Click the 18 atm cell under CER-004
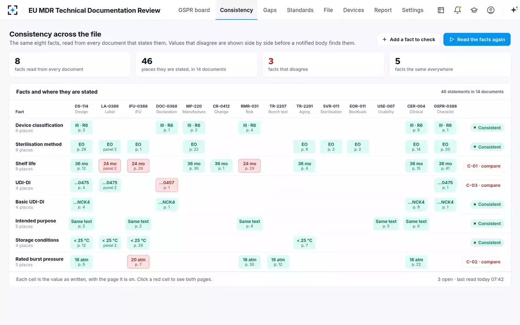The image size is (520, 325). click(x=416, y=262)
